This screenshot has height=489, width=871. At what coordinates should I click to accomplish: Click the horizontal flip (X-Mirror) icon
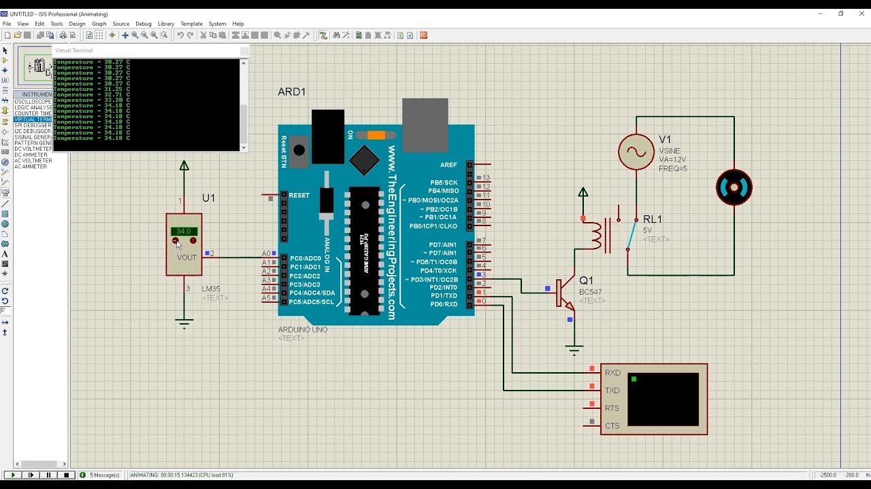(x=5, y=323)
